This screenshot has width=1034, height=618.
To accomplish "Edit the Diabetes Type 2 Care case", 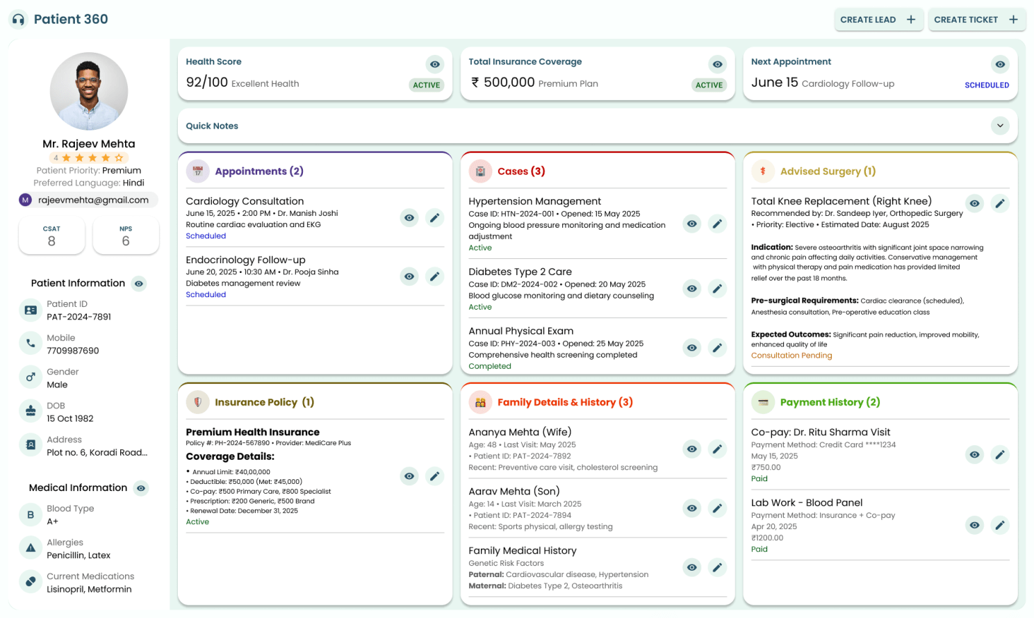I will point(717,289).
